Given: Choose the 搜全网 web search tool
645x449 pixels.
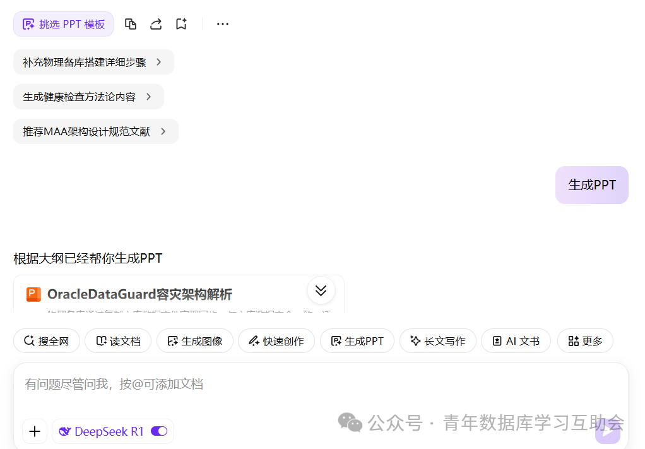Looking at the screenshot, I should point(47,341).
